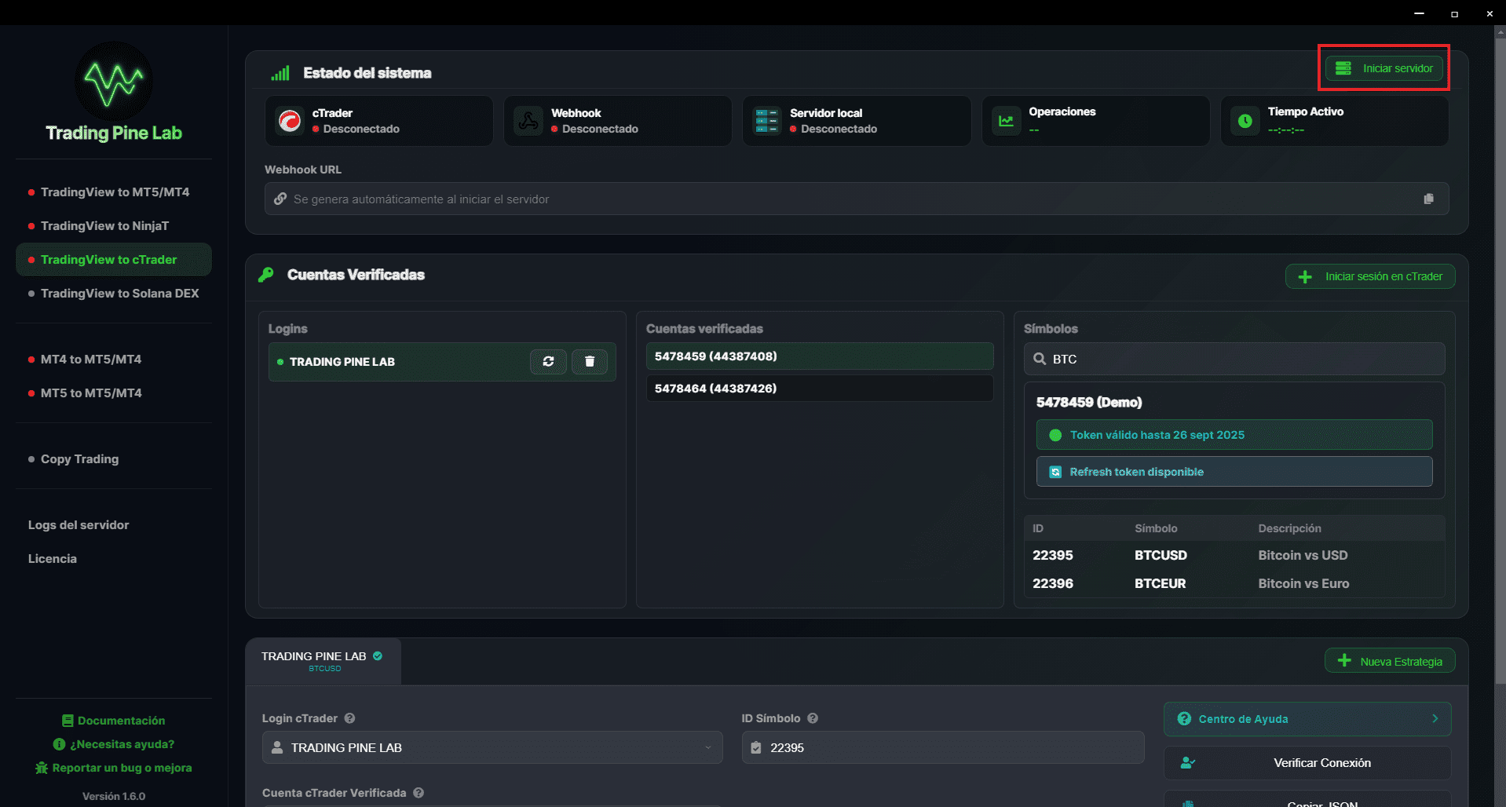
Task: Copy the Webhook URL
Action: click(x=1428, y=199)
